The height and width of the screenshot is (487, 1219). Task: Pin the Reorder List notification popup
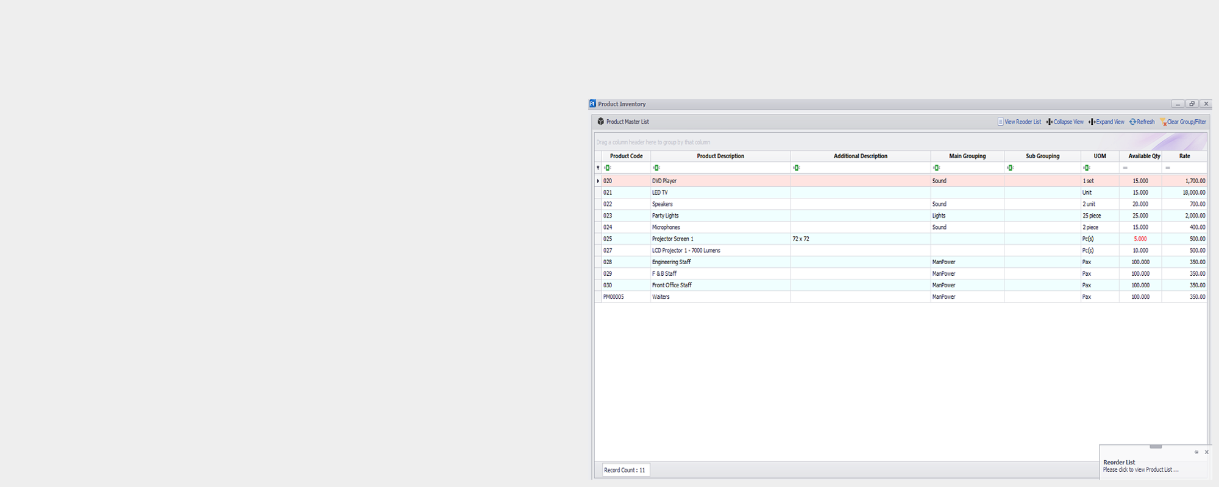pyautogui.click(x=1196, y=452)
